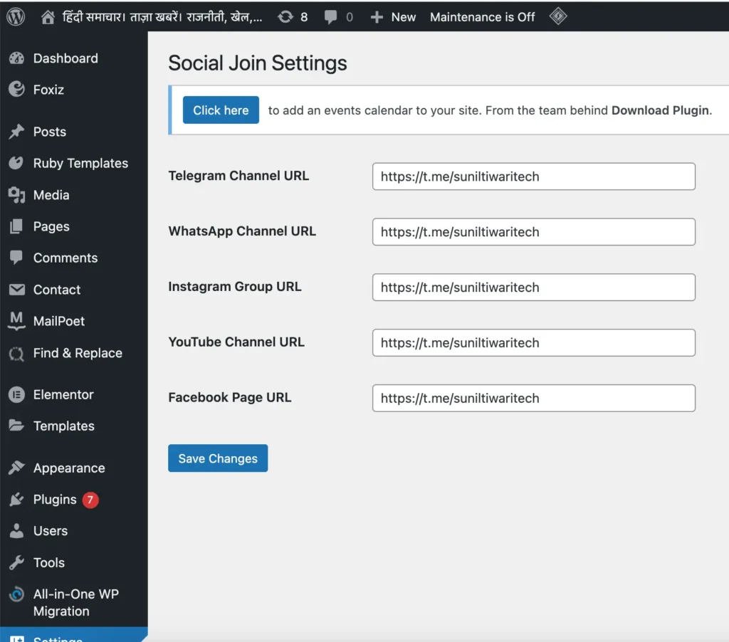Focus the Facebook Page URL field
This screenshot has height=642, width=729.
tap(534, 398)
